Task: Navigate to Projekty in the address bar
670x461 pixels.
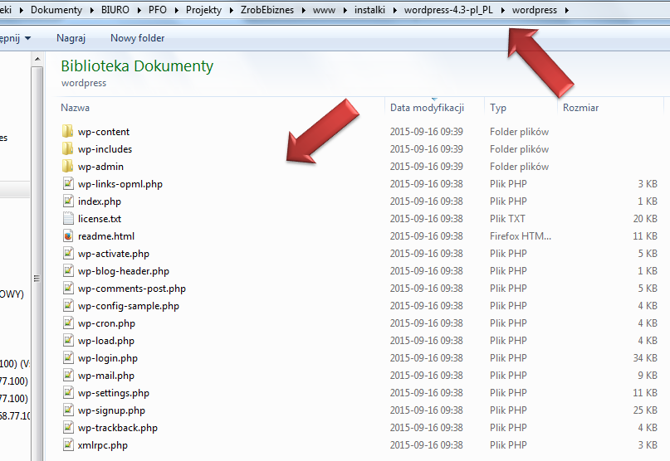Action: tap(203, 10)
